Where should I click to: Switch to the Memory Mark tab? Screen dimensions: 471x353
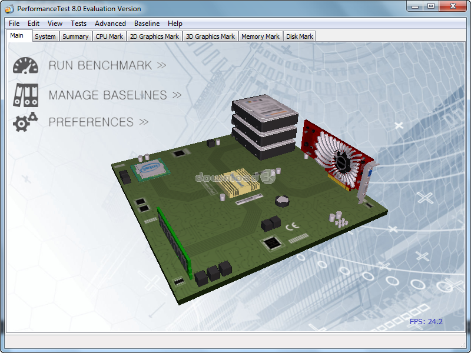pyautogui.click(x=260, y=36)
